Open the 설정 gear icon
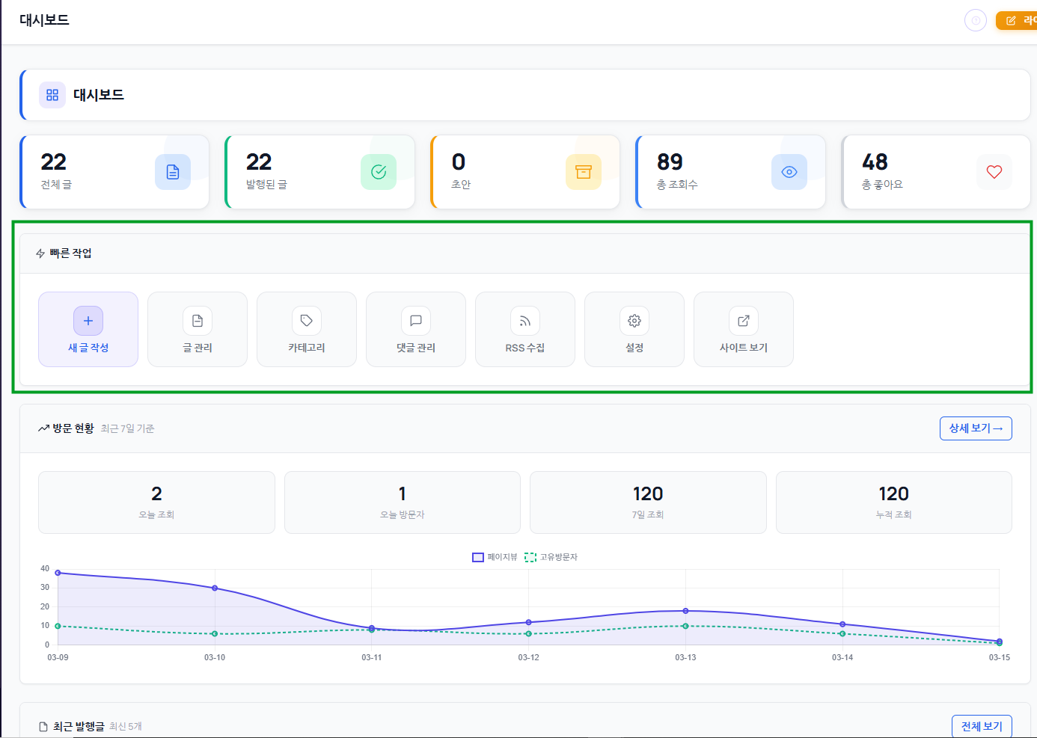 [x=634, y=321]
